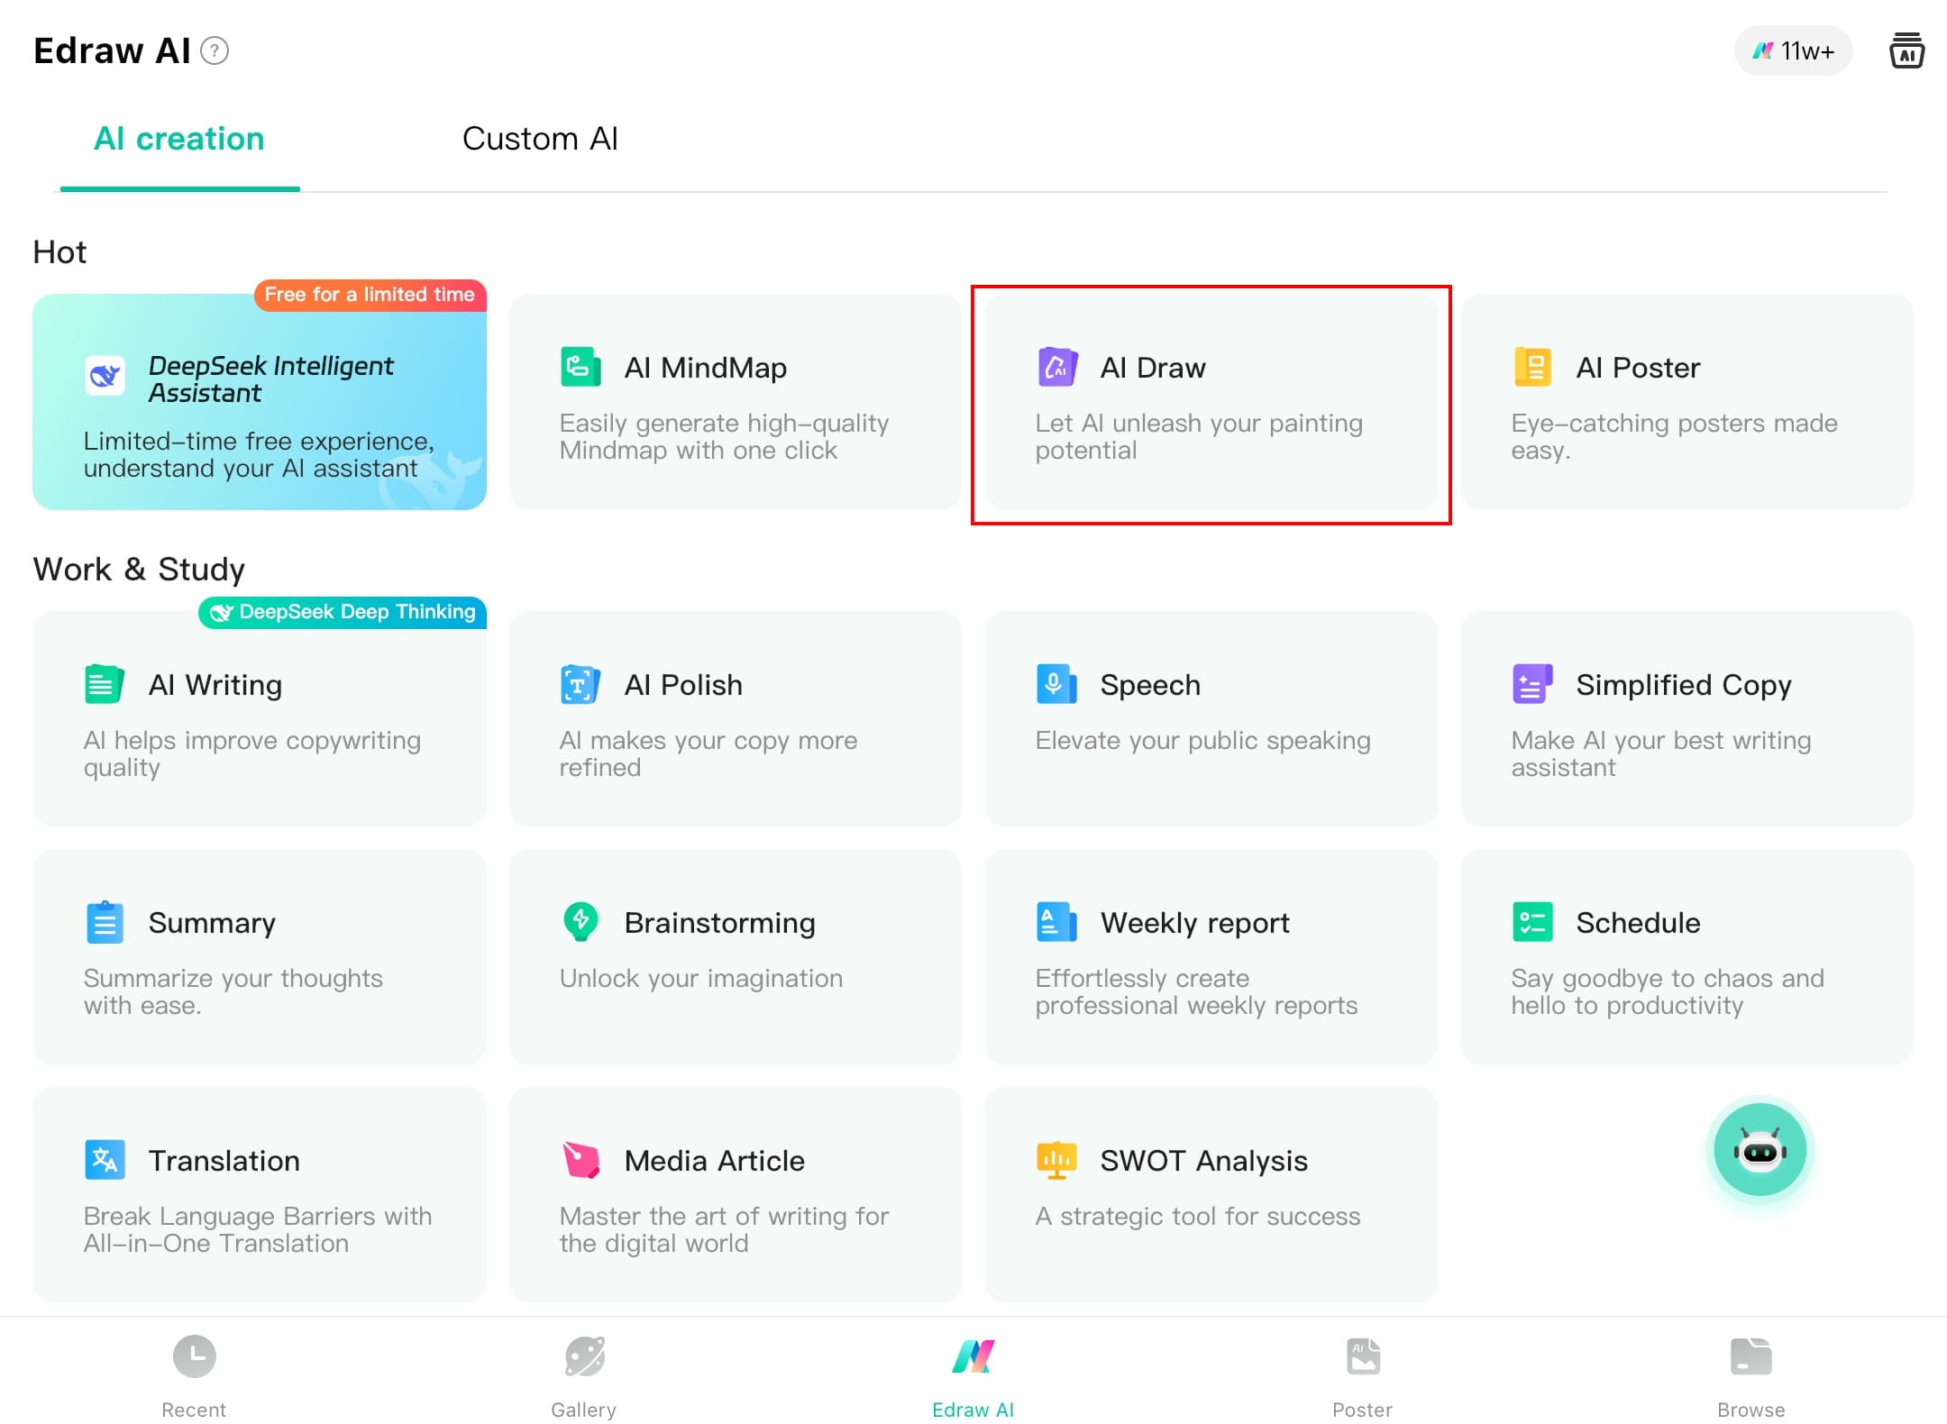Open the Browse folder icon

[x=1750, y=1356]
